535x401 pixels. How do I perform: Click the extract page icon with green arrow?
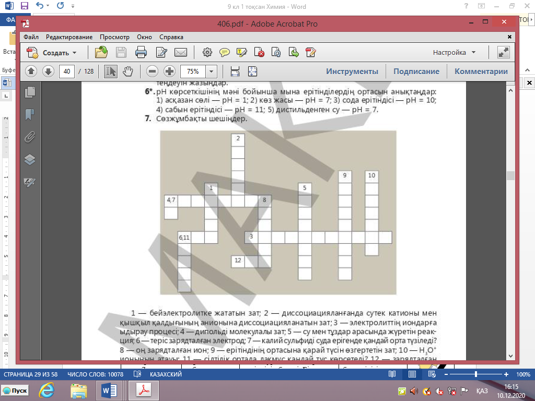(x=294, y=53)
